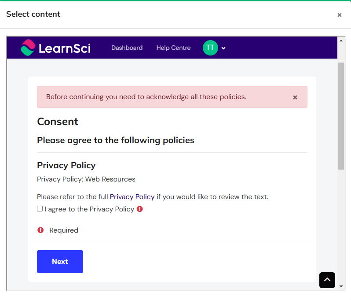
Task: Expand the user menu chevron
Action: coord(223,48)
